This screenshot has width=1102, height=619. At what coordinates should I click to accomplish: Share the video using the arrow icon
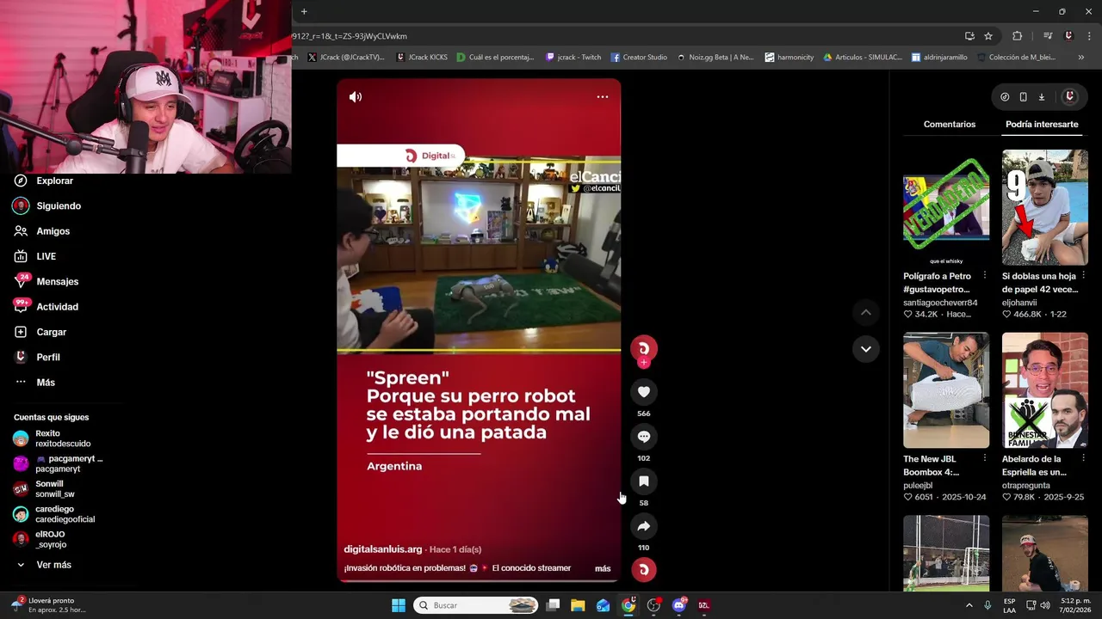[x=643, y=526]
